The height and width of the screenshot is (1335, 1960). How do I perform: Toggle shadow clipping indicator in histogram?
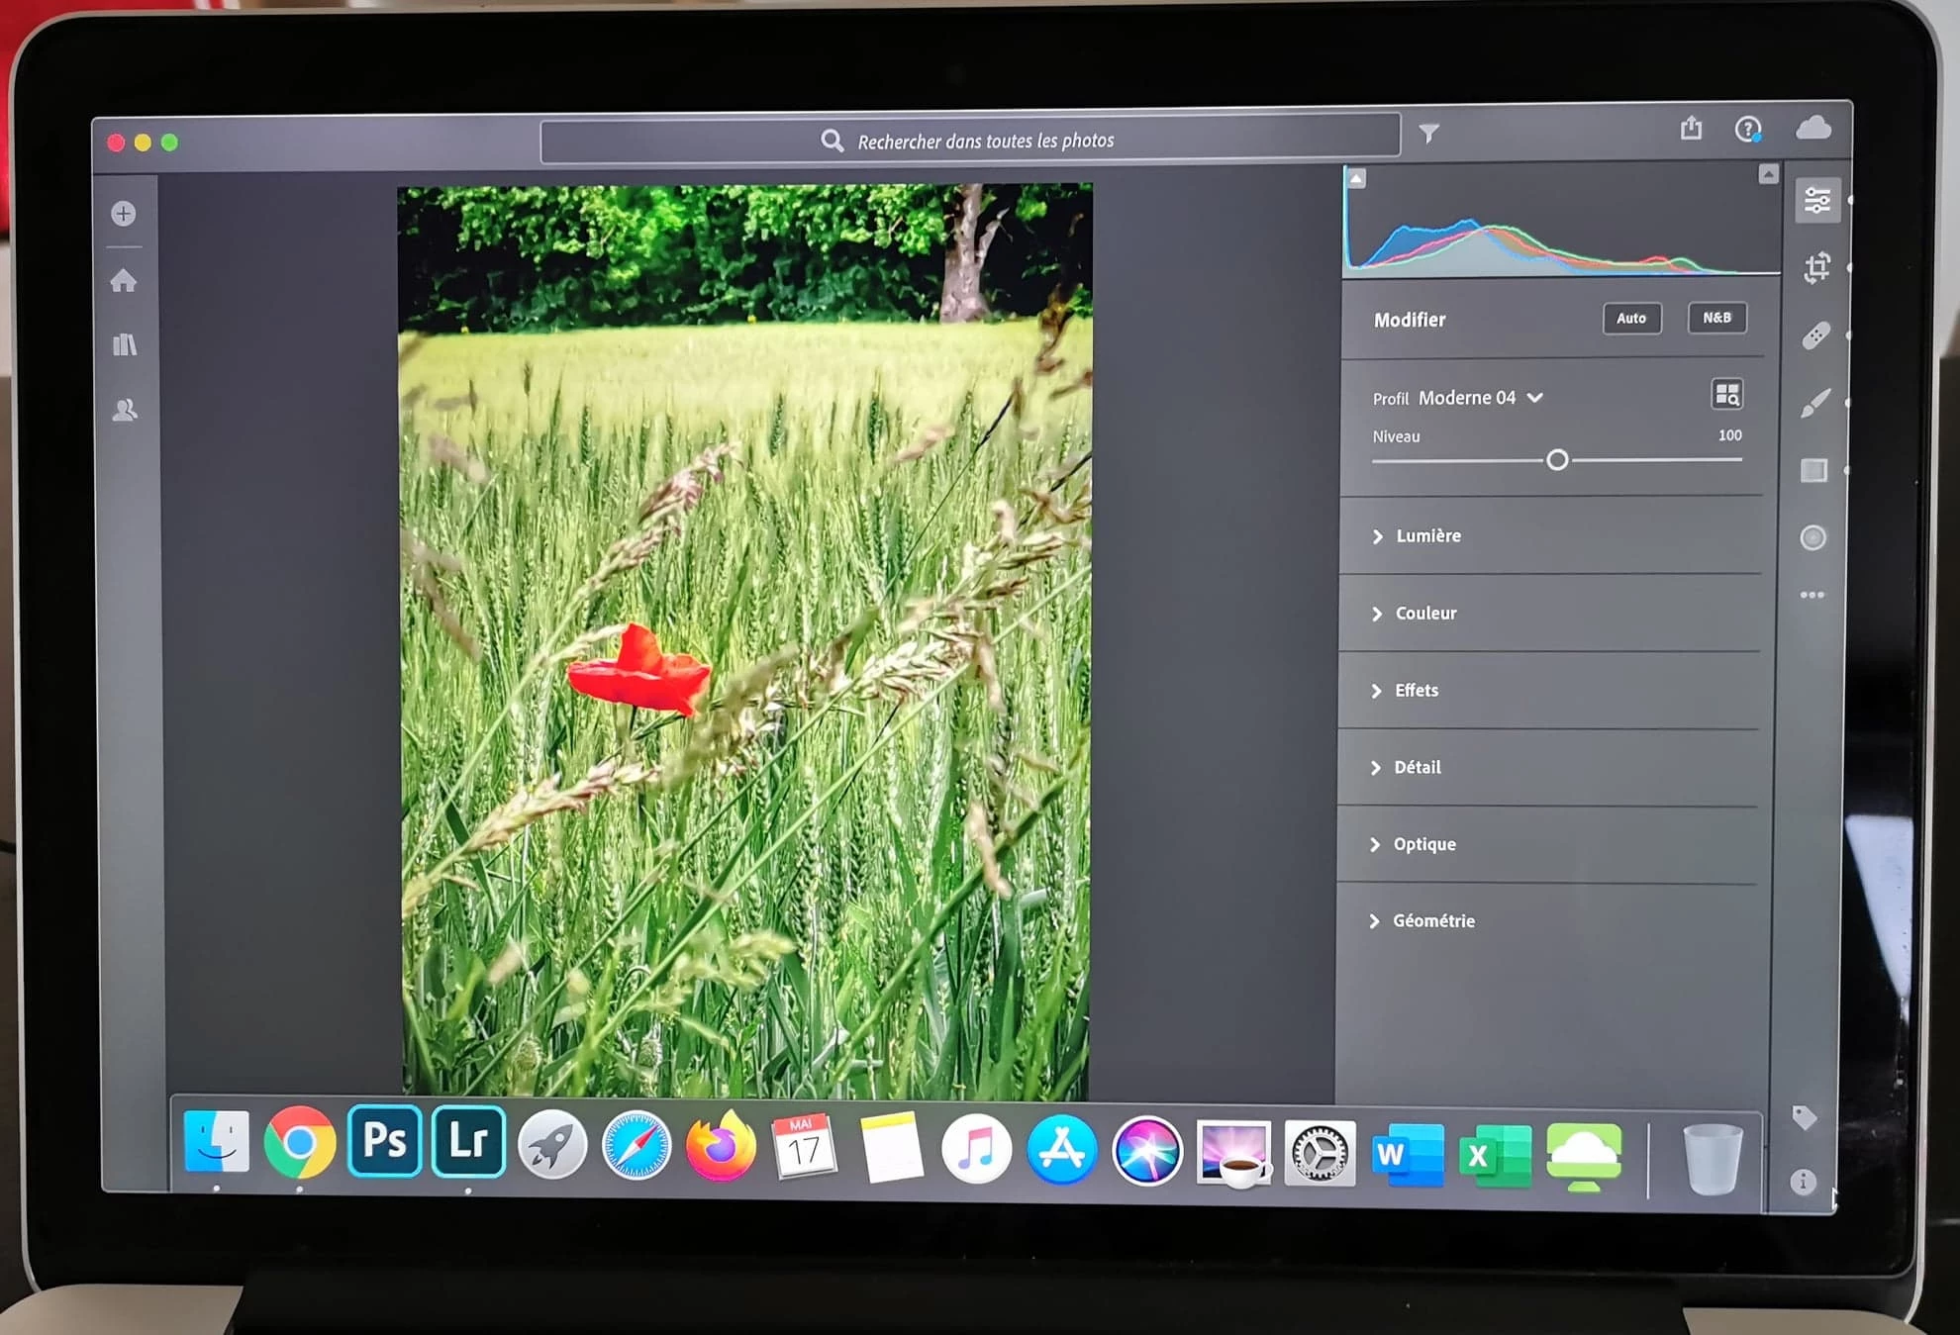click(1356, 178)
